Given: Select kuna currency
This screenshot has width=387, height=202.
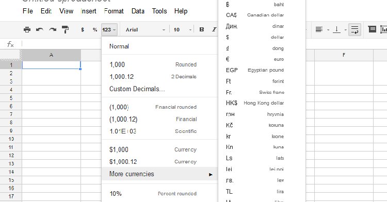Looking at the screenshot, I should [x=262, y=147].
